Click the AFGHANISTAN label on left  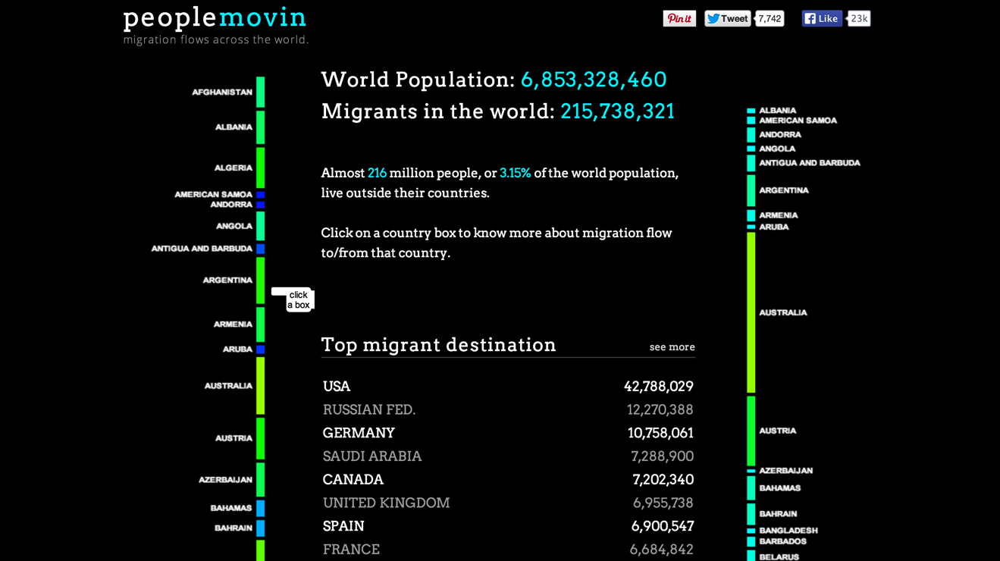pyautogui.click(x=222, y=92)
